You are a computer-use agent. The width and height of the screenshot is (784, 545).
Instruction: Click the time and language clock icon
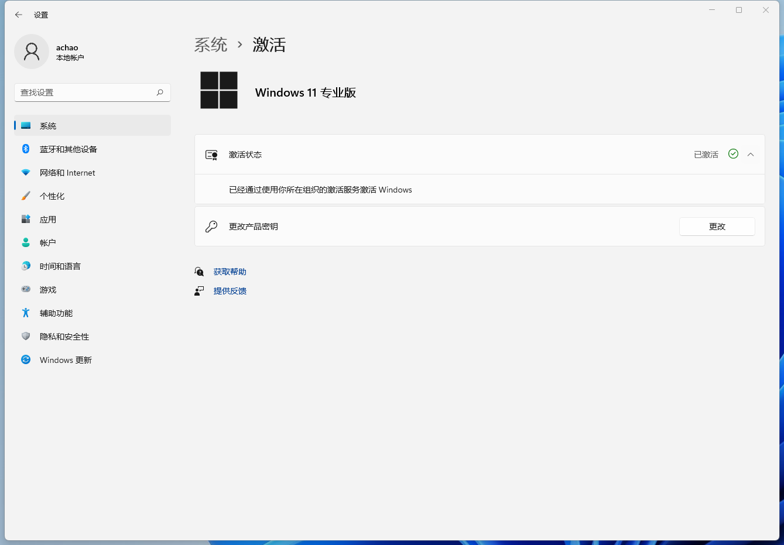tap(26, 266)
